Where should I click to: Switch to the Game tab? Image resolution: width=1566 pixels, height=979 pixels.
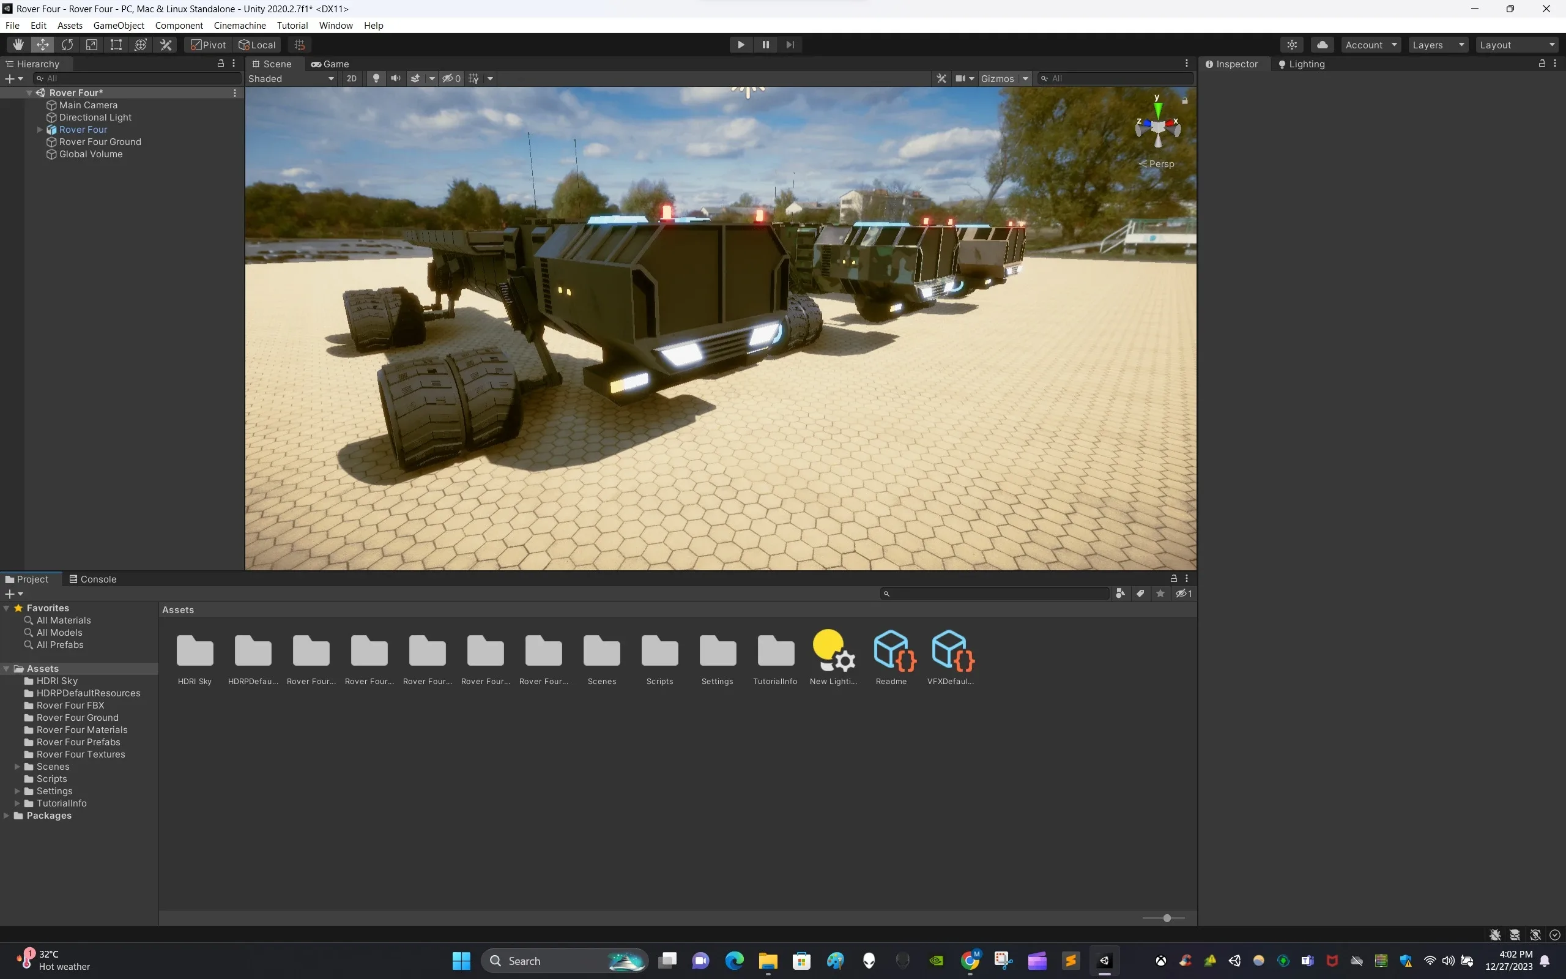click(330, 64)
